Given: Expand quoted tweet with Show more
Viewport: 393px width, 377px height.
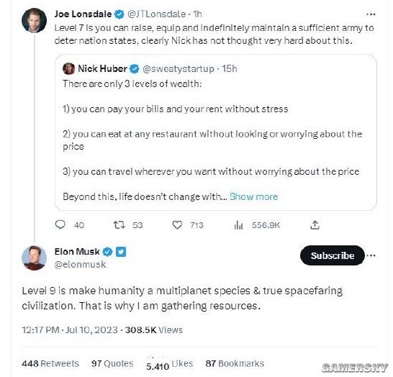Looking at the screenshot, I should point(253,196).
